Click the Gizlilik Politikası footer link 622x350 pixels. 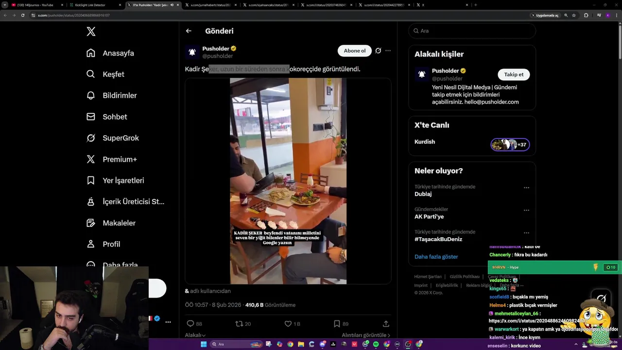click(465, 277)
